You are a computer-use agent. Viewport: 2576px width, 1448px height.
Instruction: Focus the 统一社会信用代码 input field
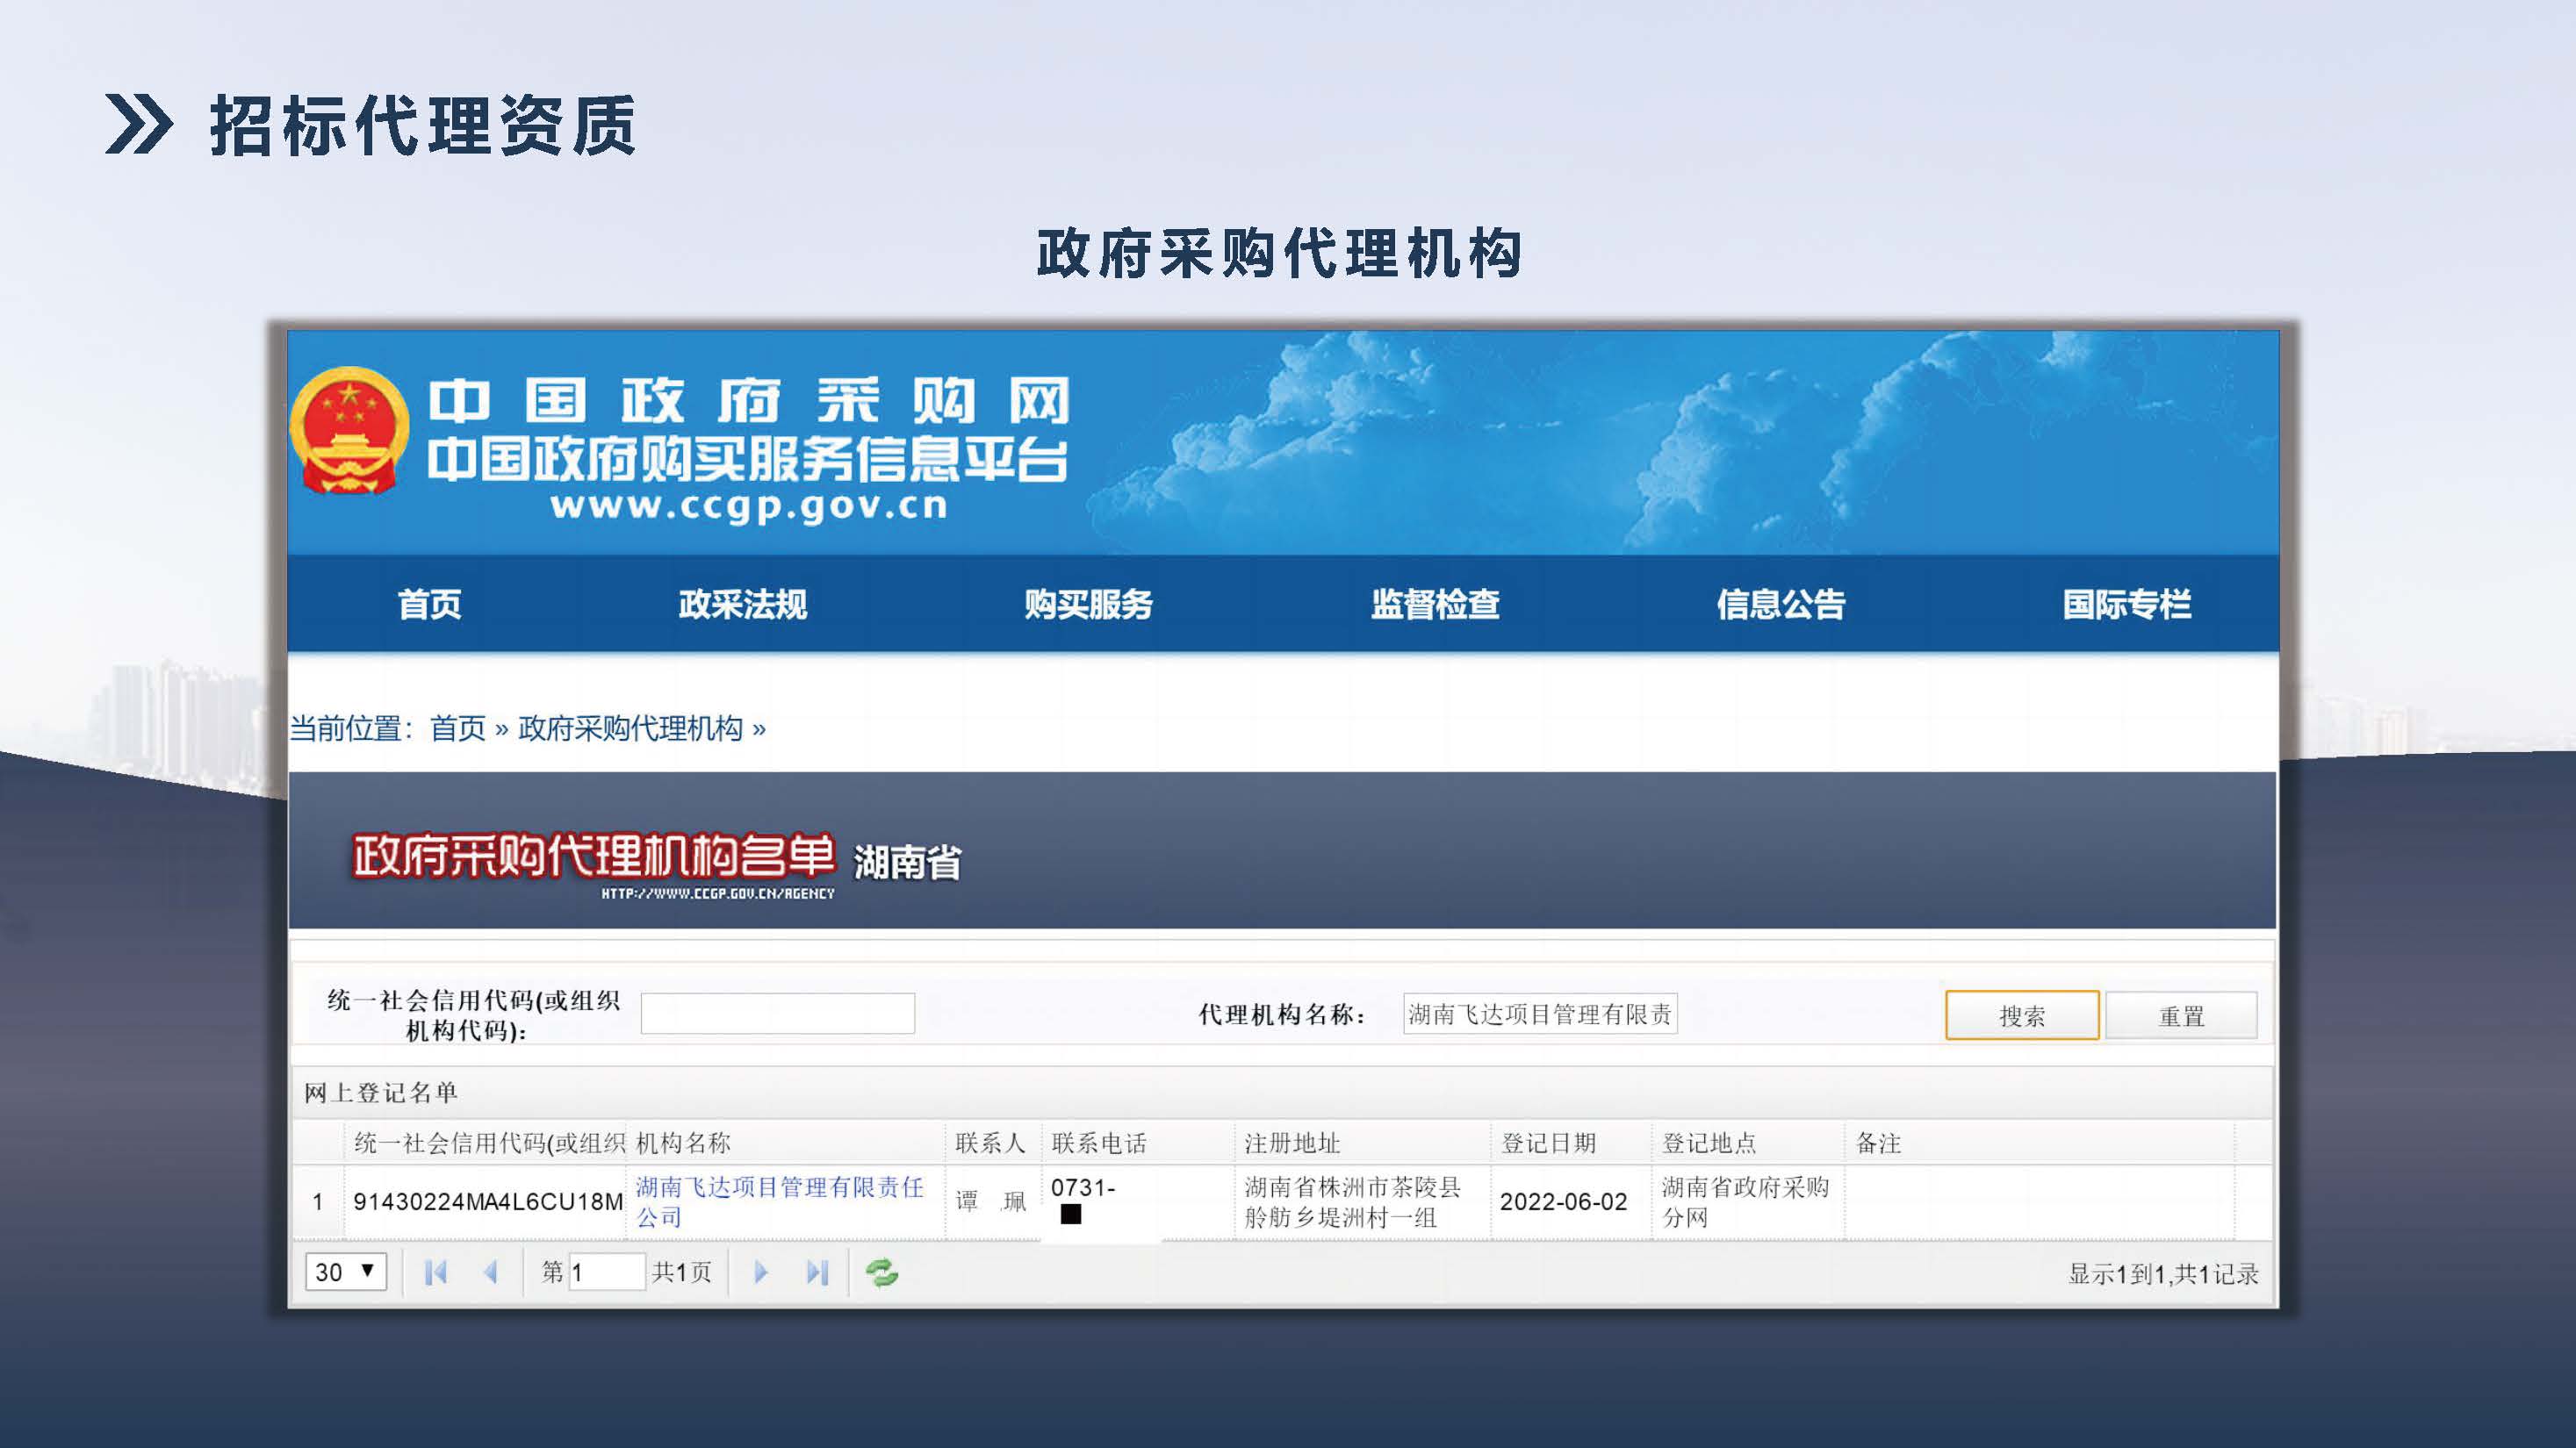coord(777,1014)
